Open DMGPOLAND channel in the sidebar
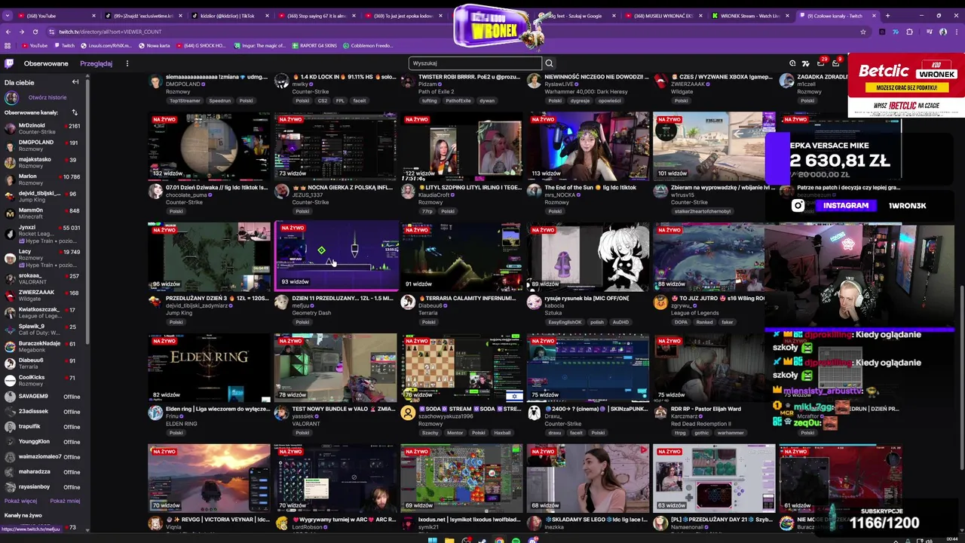 click(x=42, y=145)
